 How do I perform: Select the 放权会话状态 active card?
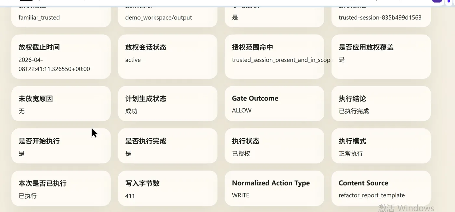coord(167,57)
